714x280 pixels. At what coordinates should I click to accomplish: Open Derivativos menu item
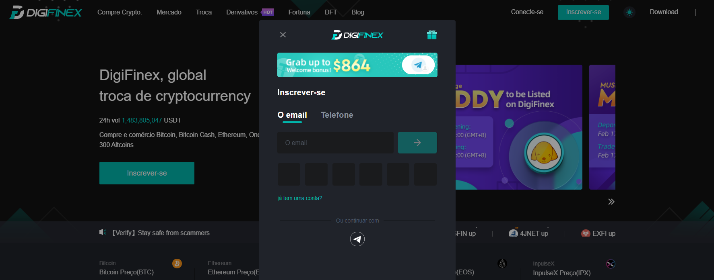[x=242, y=12]
